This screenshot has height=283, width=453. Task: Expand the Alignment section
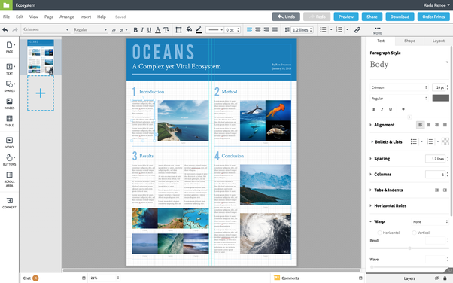[371, 125]
